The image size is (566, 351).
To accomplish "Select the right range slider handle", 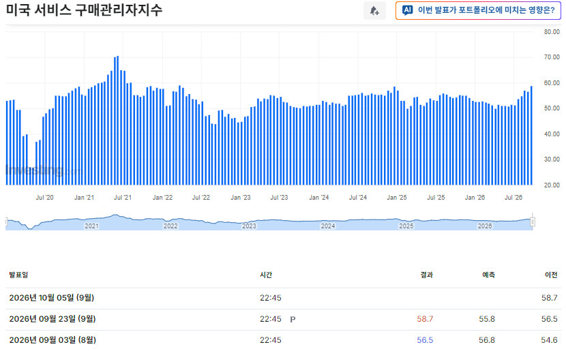I will (533, 222).
